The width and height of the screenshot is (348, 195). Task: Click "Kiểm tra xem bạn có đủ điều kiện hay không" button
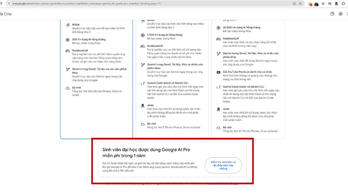tap(223, 164)
